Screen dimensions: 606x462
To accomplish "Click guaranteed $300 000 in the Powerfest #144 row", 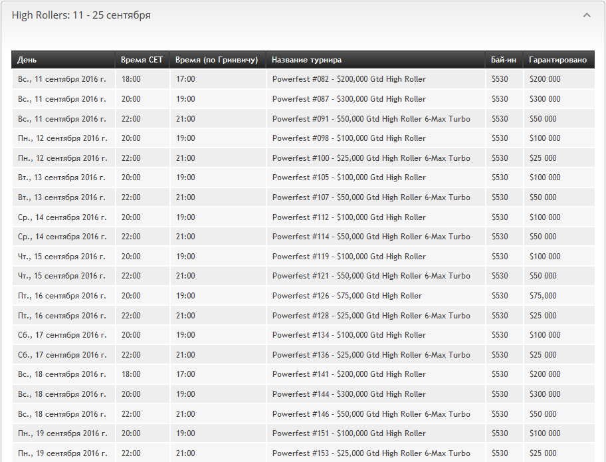I will 545,394.
